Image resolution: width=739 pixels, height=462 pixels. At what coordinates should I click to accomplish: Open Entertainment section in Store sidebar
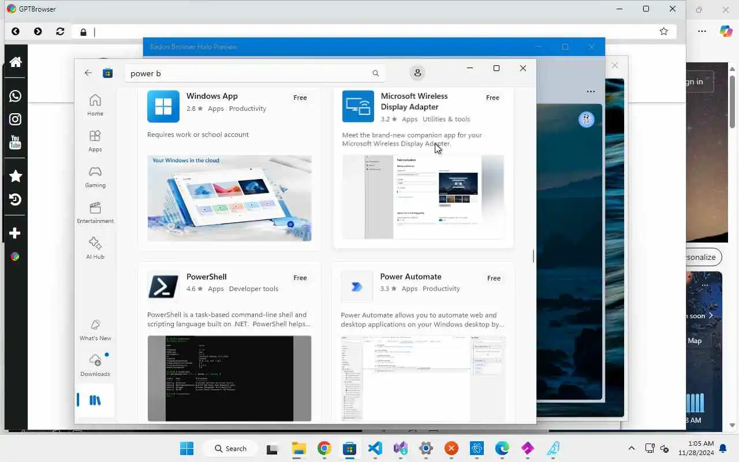(95, 212)
